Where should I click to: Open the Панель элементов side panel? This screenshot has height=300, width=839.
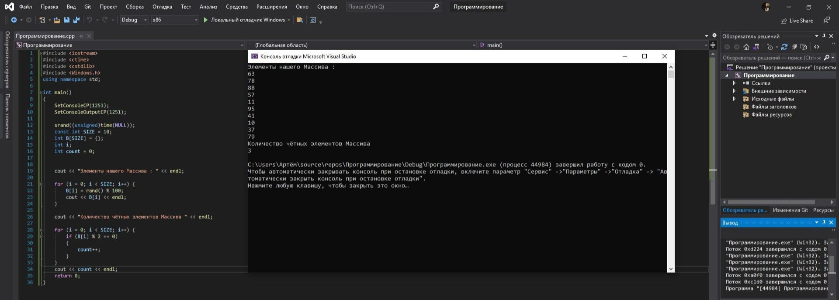coord(7,116)
